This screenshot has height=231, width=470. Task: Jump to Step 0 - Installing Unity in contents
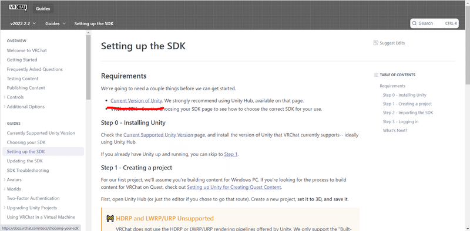click(x=404, y=95)
